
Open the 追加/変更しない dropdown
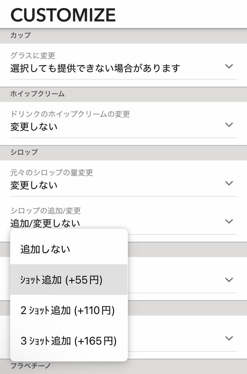(x=45, y=223)
